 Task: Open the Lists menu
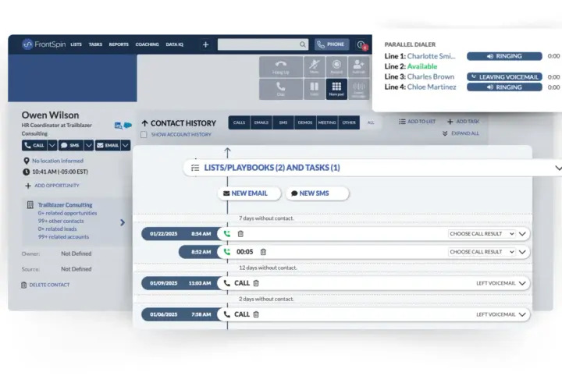76,44
